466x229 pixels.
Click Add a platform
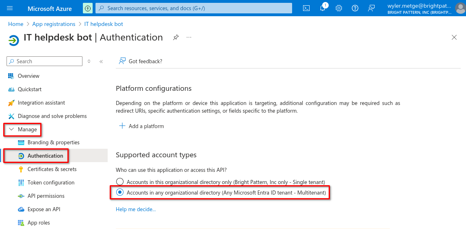point(141,126)
